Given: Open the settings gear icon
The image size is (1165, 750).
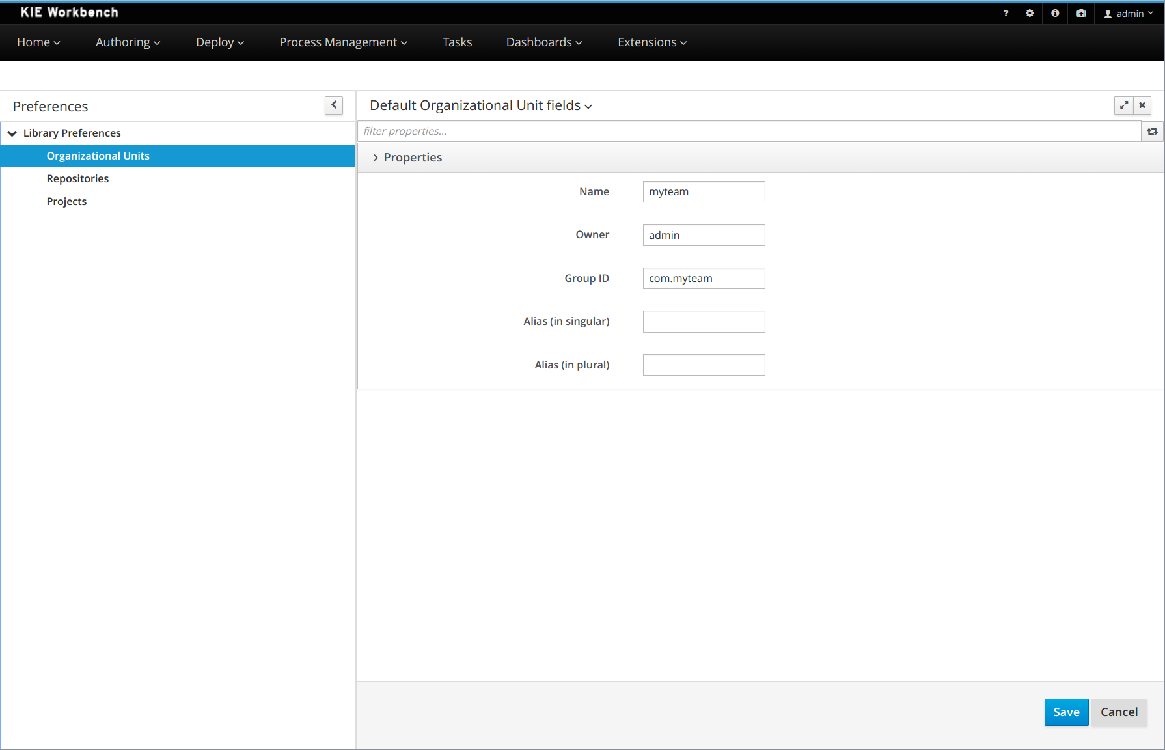Looking at the screenshot, I should click(1030, 13).
